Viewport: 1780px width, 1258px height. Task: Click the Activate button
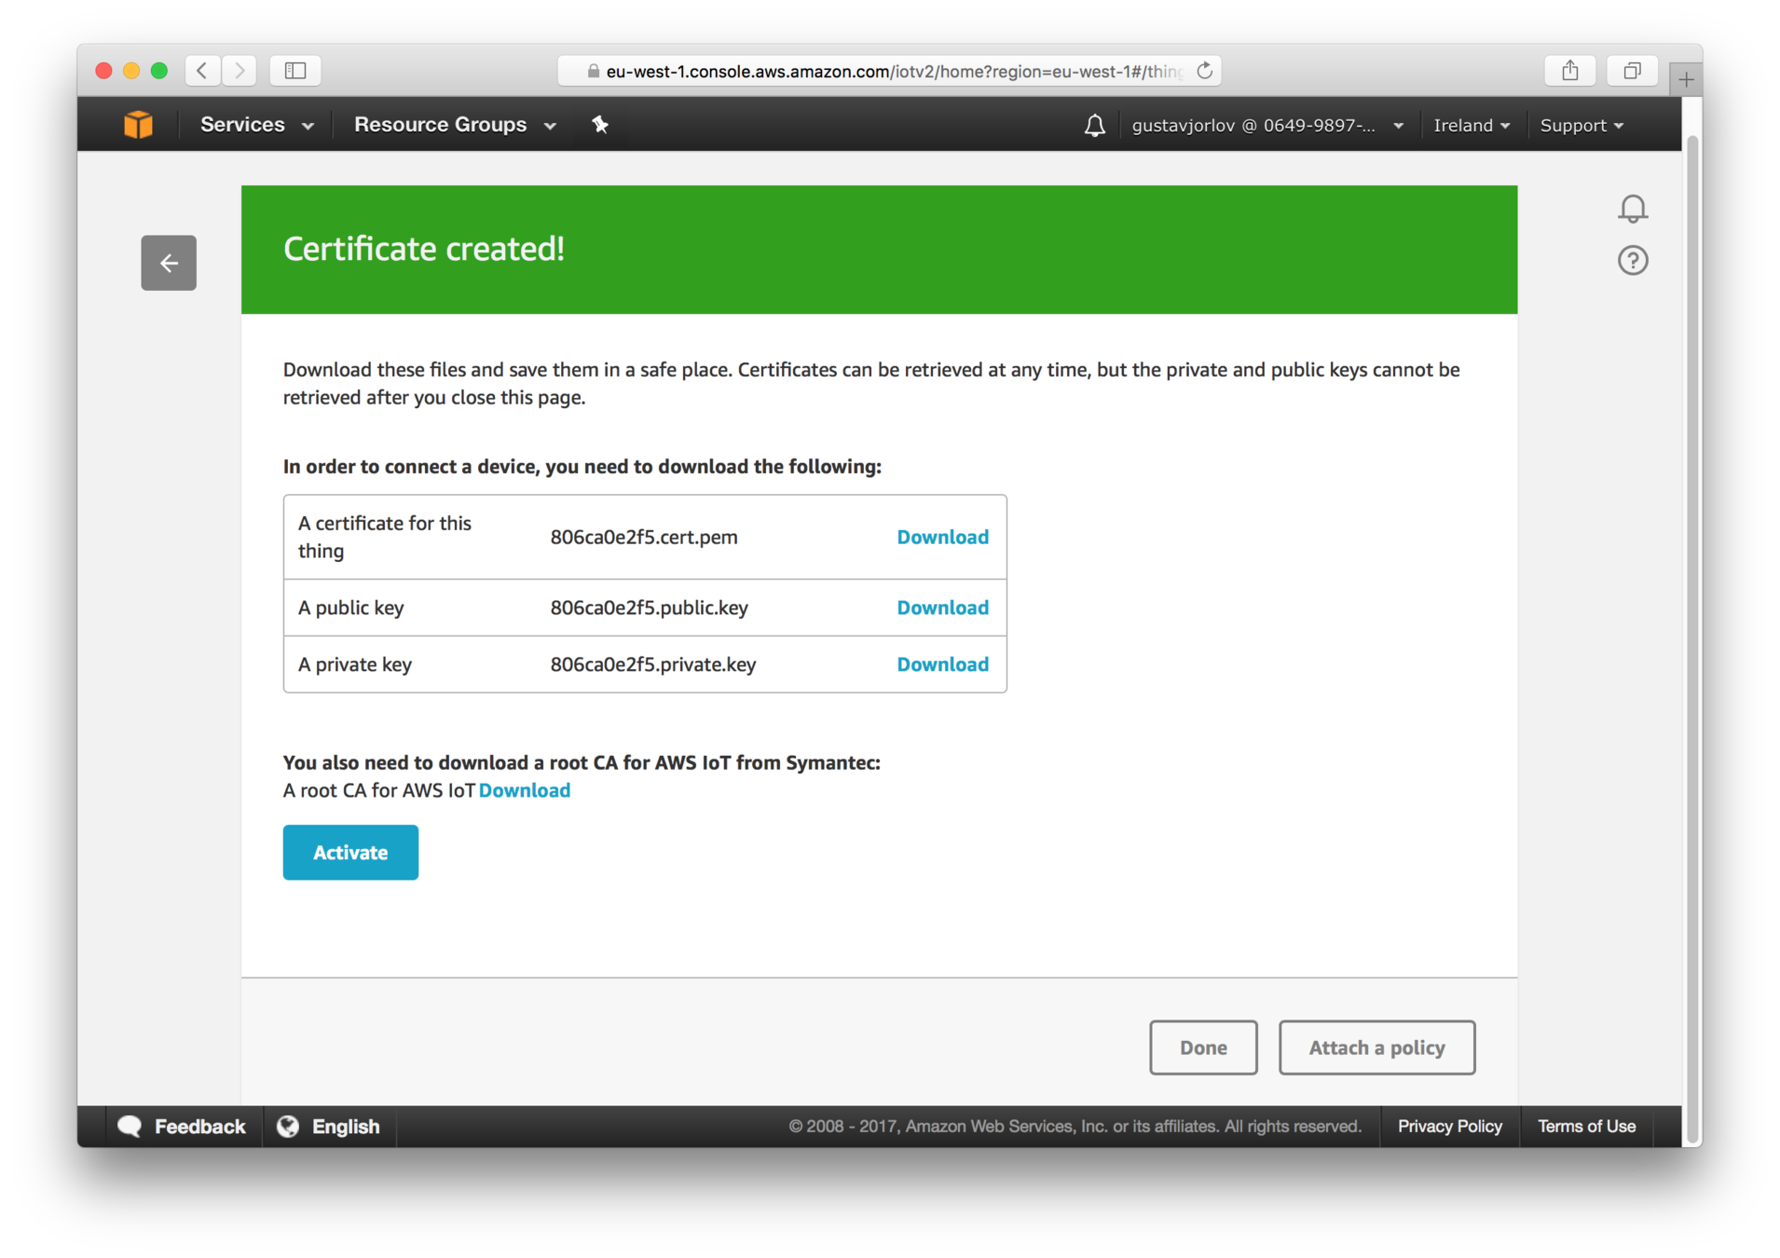[350, 853]
